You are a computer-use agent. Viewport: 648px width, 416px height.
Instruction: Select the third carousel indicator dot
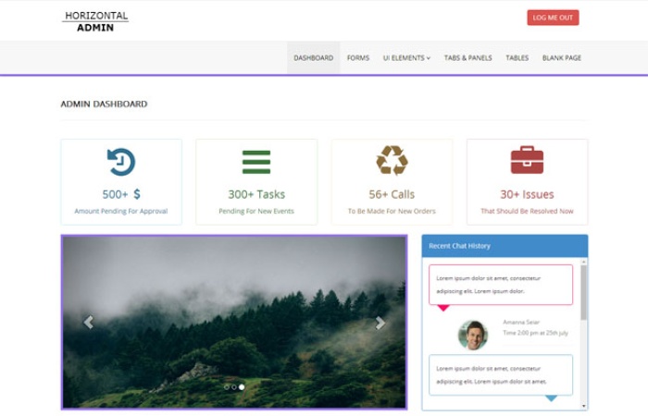pos(242,387)
